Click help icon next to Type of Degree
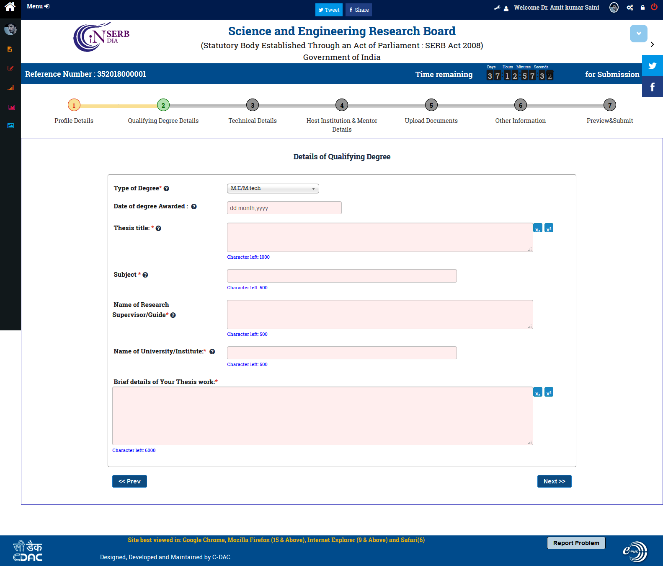663x566 pixels. click(166, 189)
